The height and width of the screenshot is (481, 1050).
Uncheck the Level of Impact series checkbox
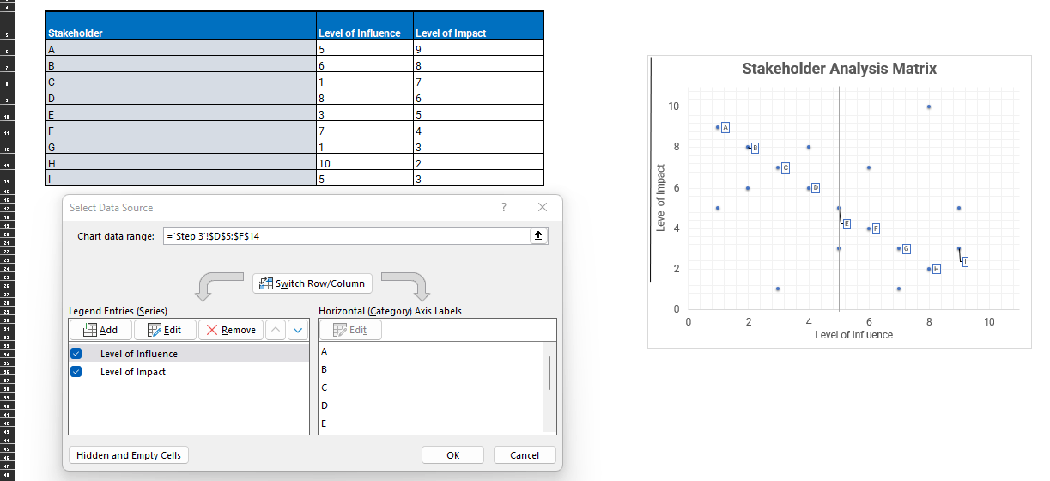[x=76, y=372]
